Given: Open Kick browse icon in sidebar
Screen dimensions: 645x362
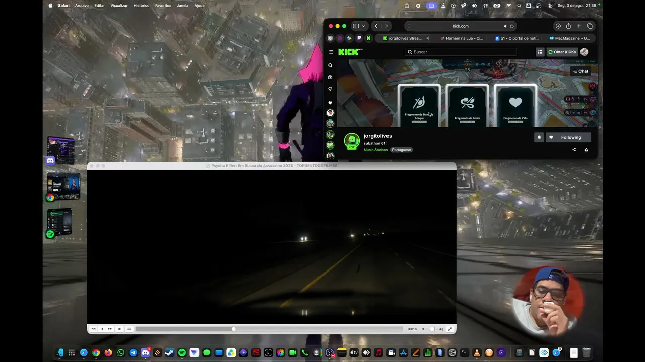Looking at the screenshot, I should coord(330,77).
